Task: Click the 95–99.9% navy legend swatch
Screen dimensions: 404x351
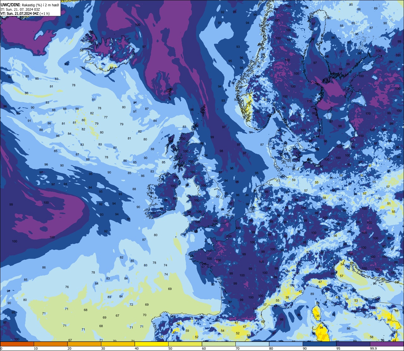Action: 353,344
